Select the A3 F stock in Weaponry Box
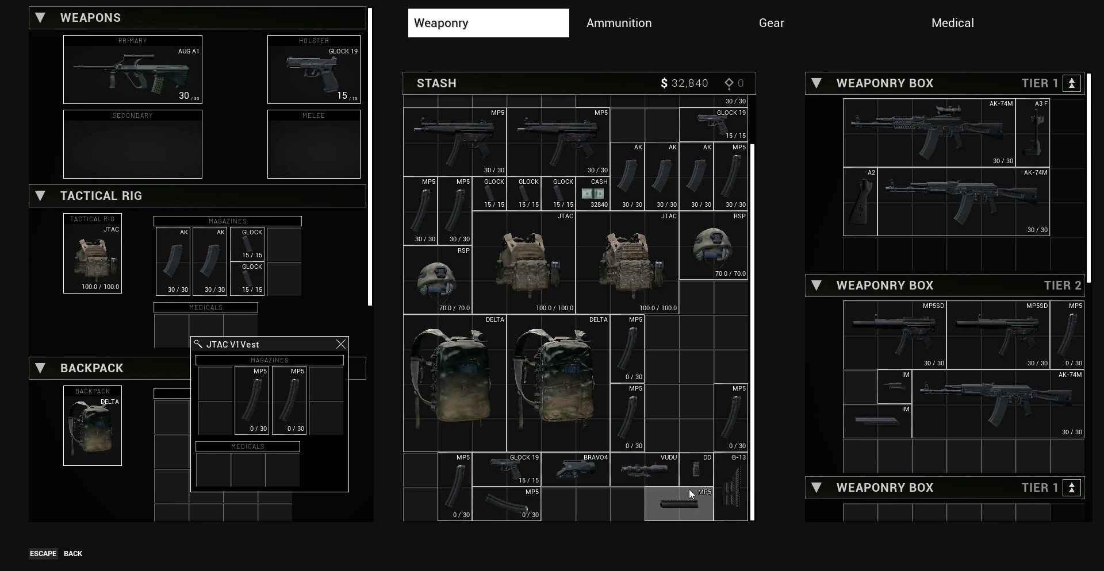This screenshot has width=1104, height=571. coord(1033,133)
